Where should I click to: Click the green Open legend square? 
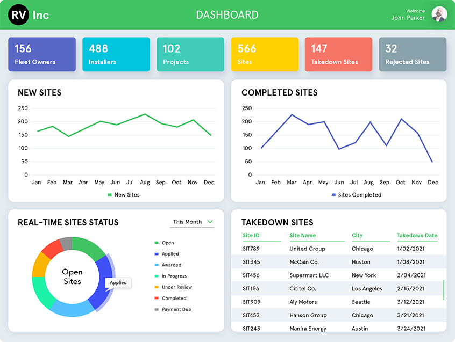pos(157,243)
